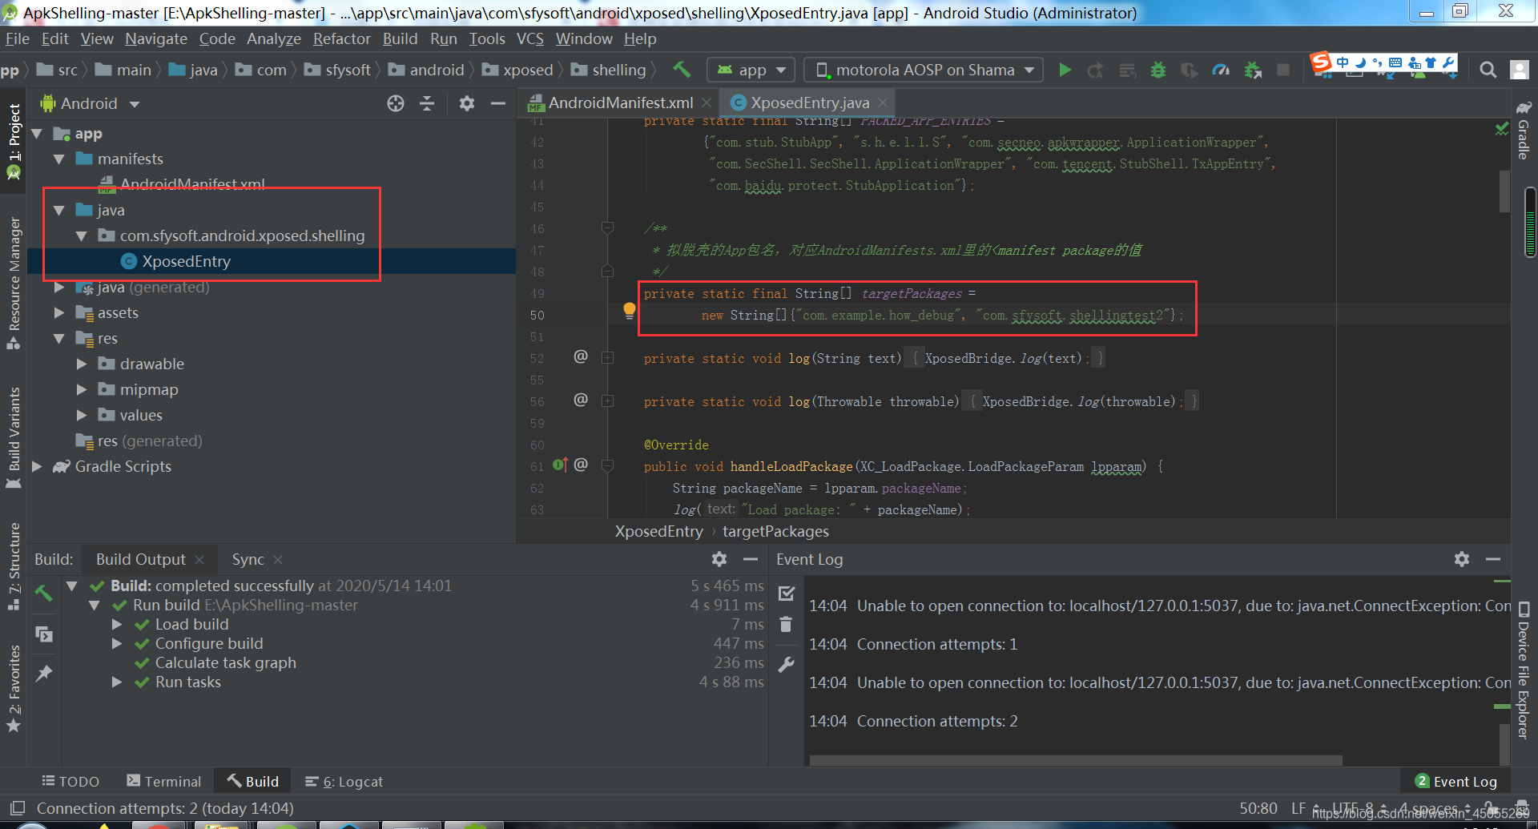1538x829 pixels.
Task: Switch to AndroidManifest.xml editor tab
Action: point(620,103)
